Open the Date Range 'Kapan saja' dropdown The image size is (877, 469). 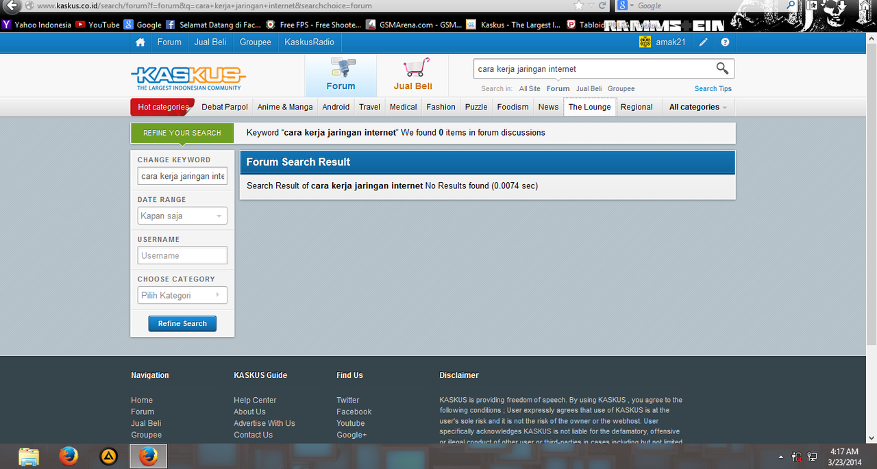click(182, 216)
